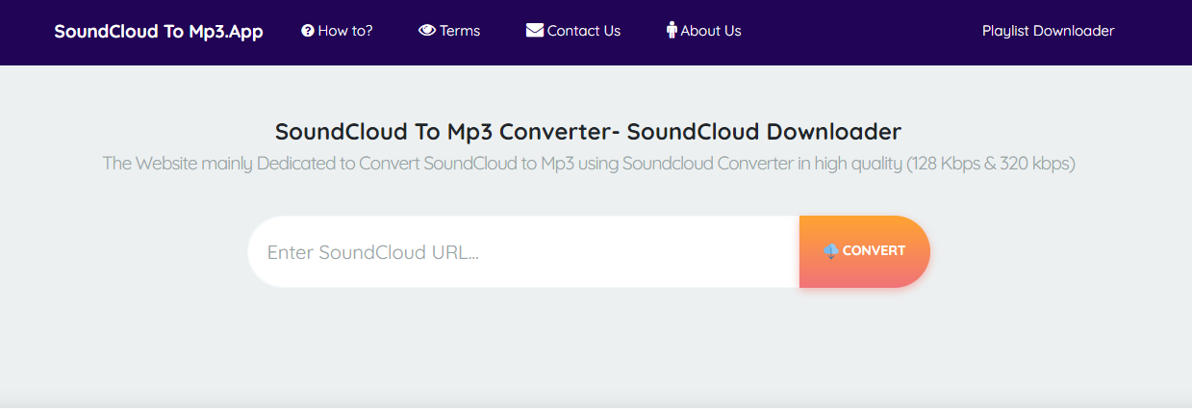Open the Terms page
Screen dimensions: 1192x412
point(449,31)
